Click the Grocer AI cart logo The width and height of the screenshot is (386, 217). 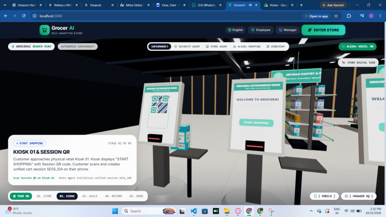45,30
